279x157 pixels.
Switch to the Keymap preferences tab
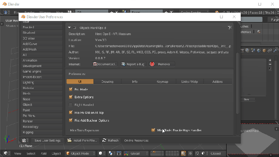click(162, 82)
